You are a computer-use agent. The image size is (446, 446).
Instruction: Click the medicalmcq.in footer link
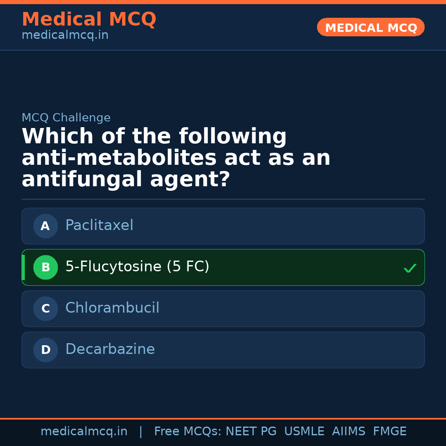coord(84,431)
